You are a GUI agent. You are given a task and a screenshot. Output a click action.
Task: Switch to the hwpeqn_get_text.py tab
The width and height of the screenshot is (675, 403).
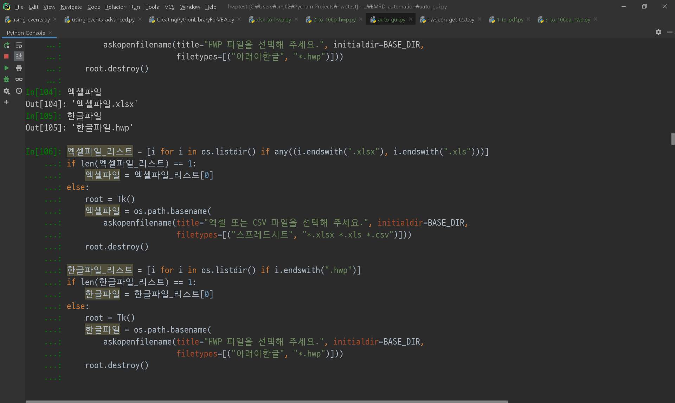point(450,20)
